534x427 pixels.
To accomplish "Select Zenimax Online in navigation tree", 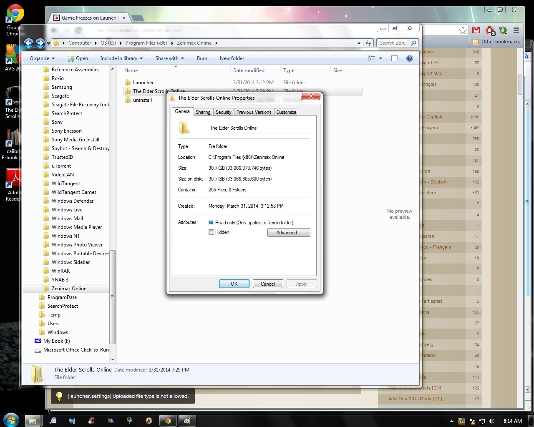I will coord(69,289).
